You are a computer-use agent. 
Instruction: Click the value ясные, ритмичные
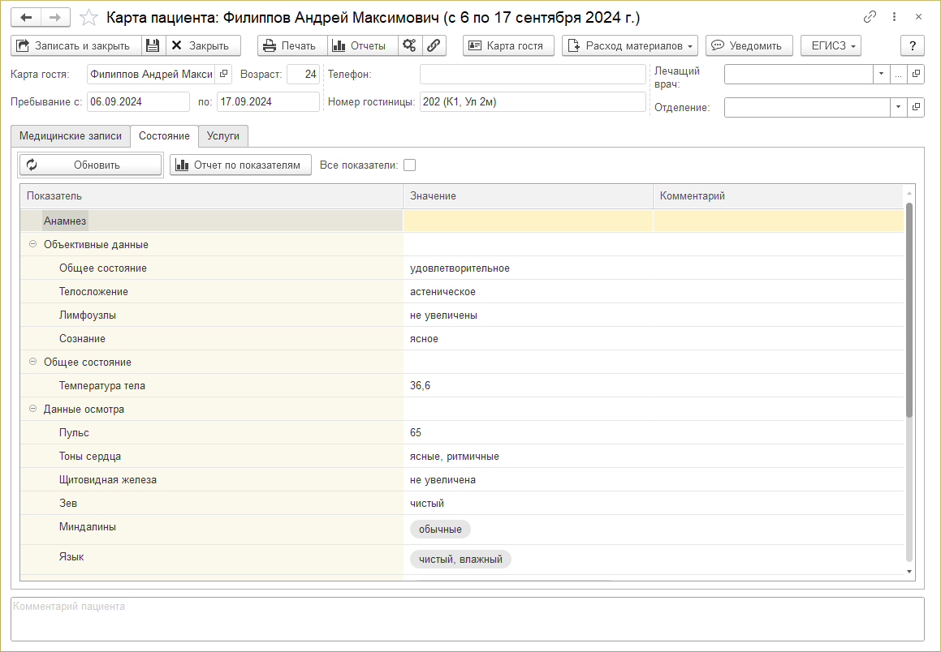click(455, 456)
